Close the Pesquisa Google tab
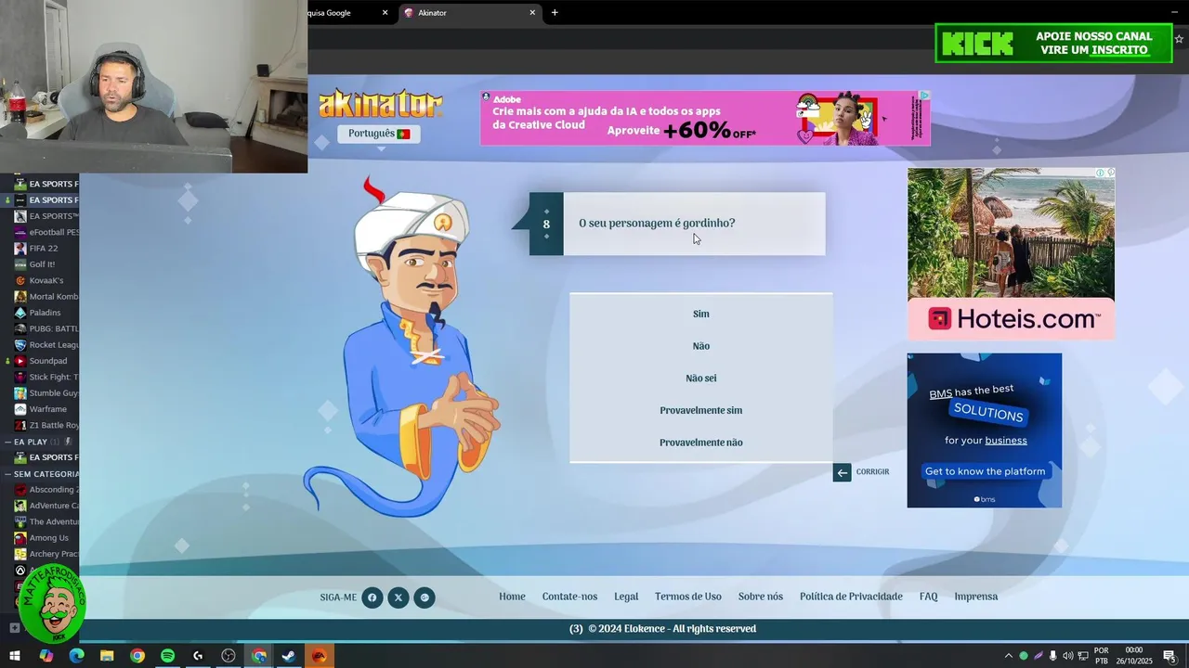 385,13
